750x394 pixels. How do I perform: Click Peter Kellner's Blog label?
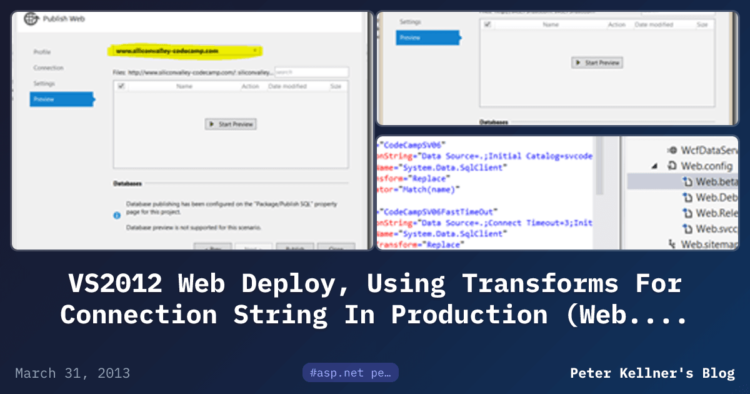point(652,373)
